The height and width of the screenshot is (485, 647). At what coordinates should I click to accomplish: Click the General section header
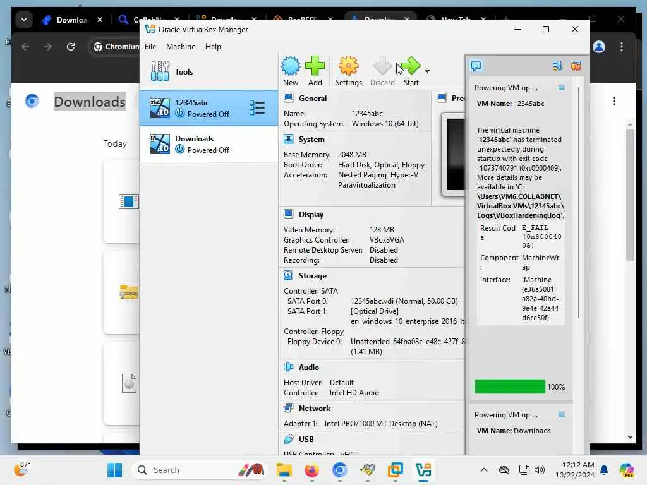(x=312, y=98)
